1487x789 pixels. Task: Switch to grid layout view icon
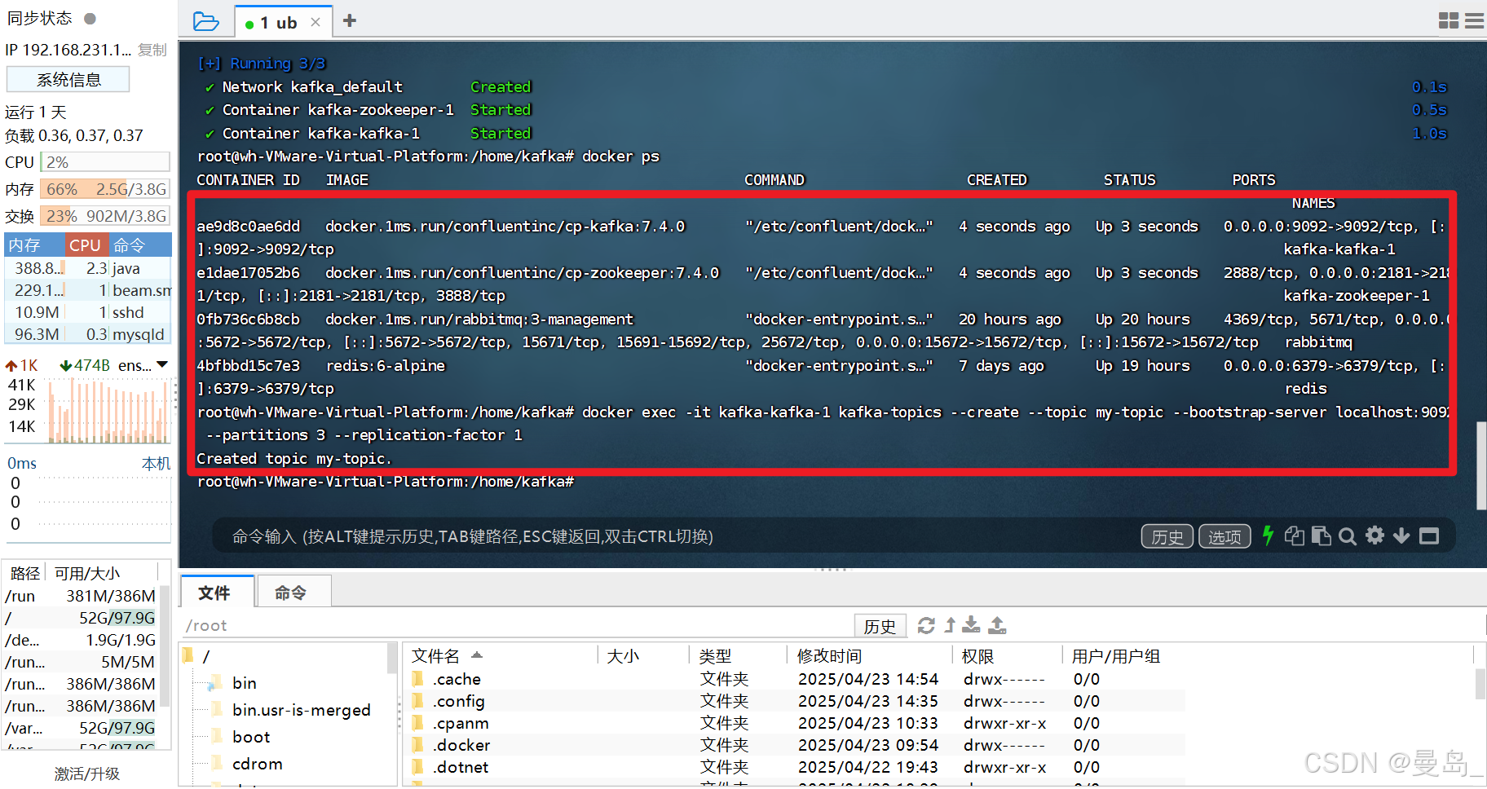[x=1449, y=20]
